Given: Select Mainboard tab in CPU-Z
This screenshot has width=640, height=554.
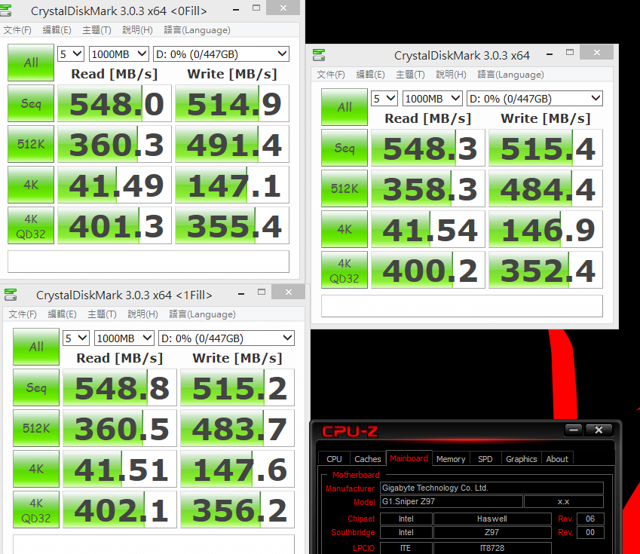Looking at the screenshot, I should coord(409,458).
